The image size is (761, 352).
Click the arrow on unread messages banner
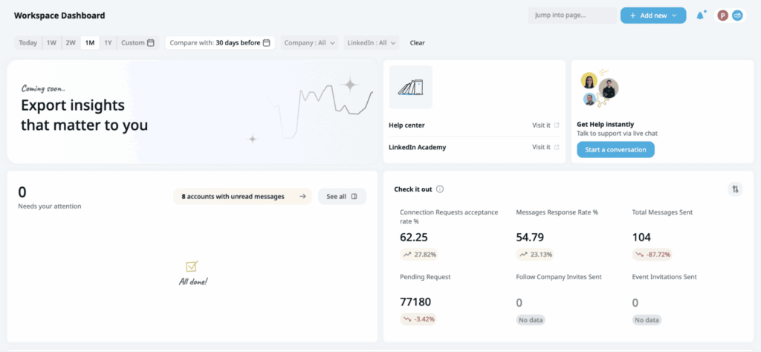[x=302, y=197]
